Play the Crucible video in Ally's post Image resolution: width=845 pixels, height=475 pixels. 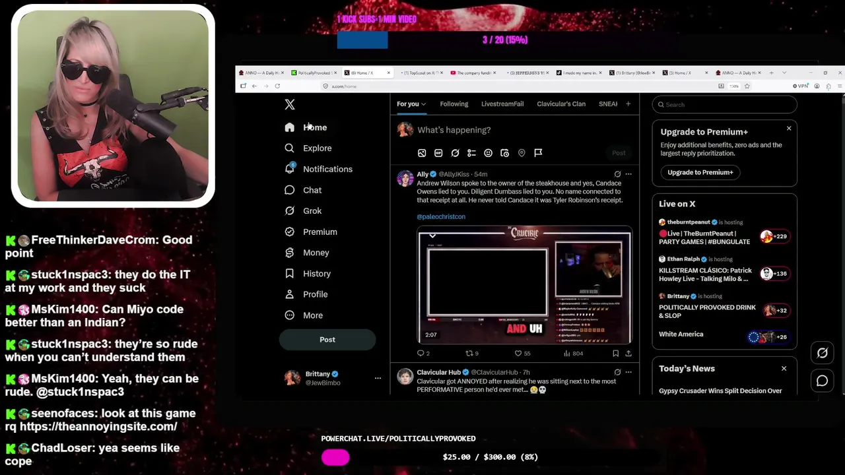(x=525, y=285)
